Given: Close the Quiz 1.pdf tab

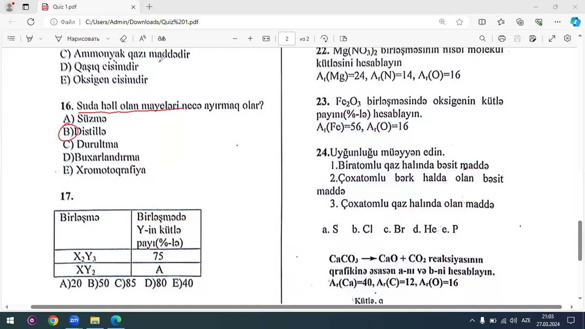Looking at the screenshot, I should (x=133, y=7).
